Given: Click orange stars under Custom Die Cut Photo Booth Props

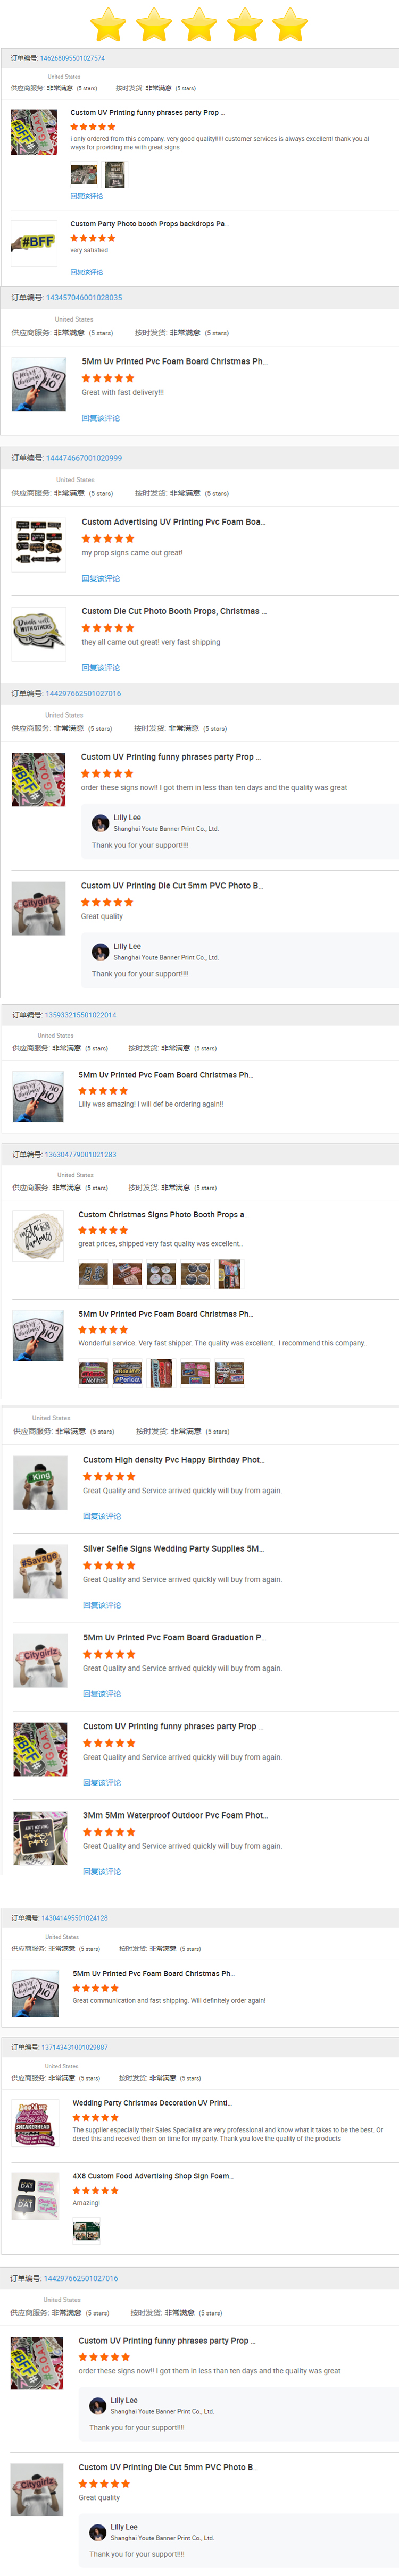Looking at the screenshot, I should [x=107, y=628].
